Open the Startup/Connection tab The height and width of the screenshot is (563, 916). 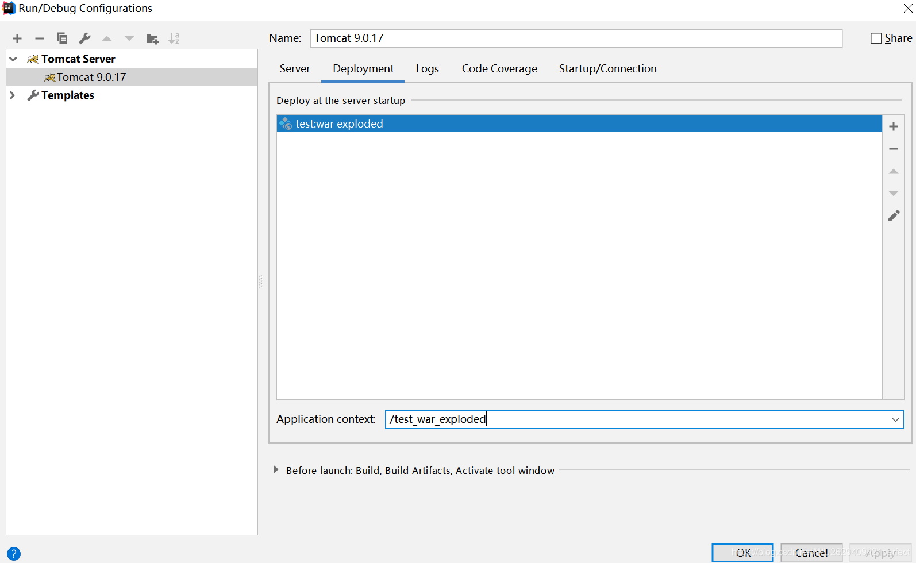(607, 69)
